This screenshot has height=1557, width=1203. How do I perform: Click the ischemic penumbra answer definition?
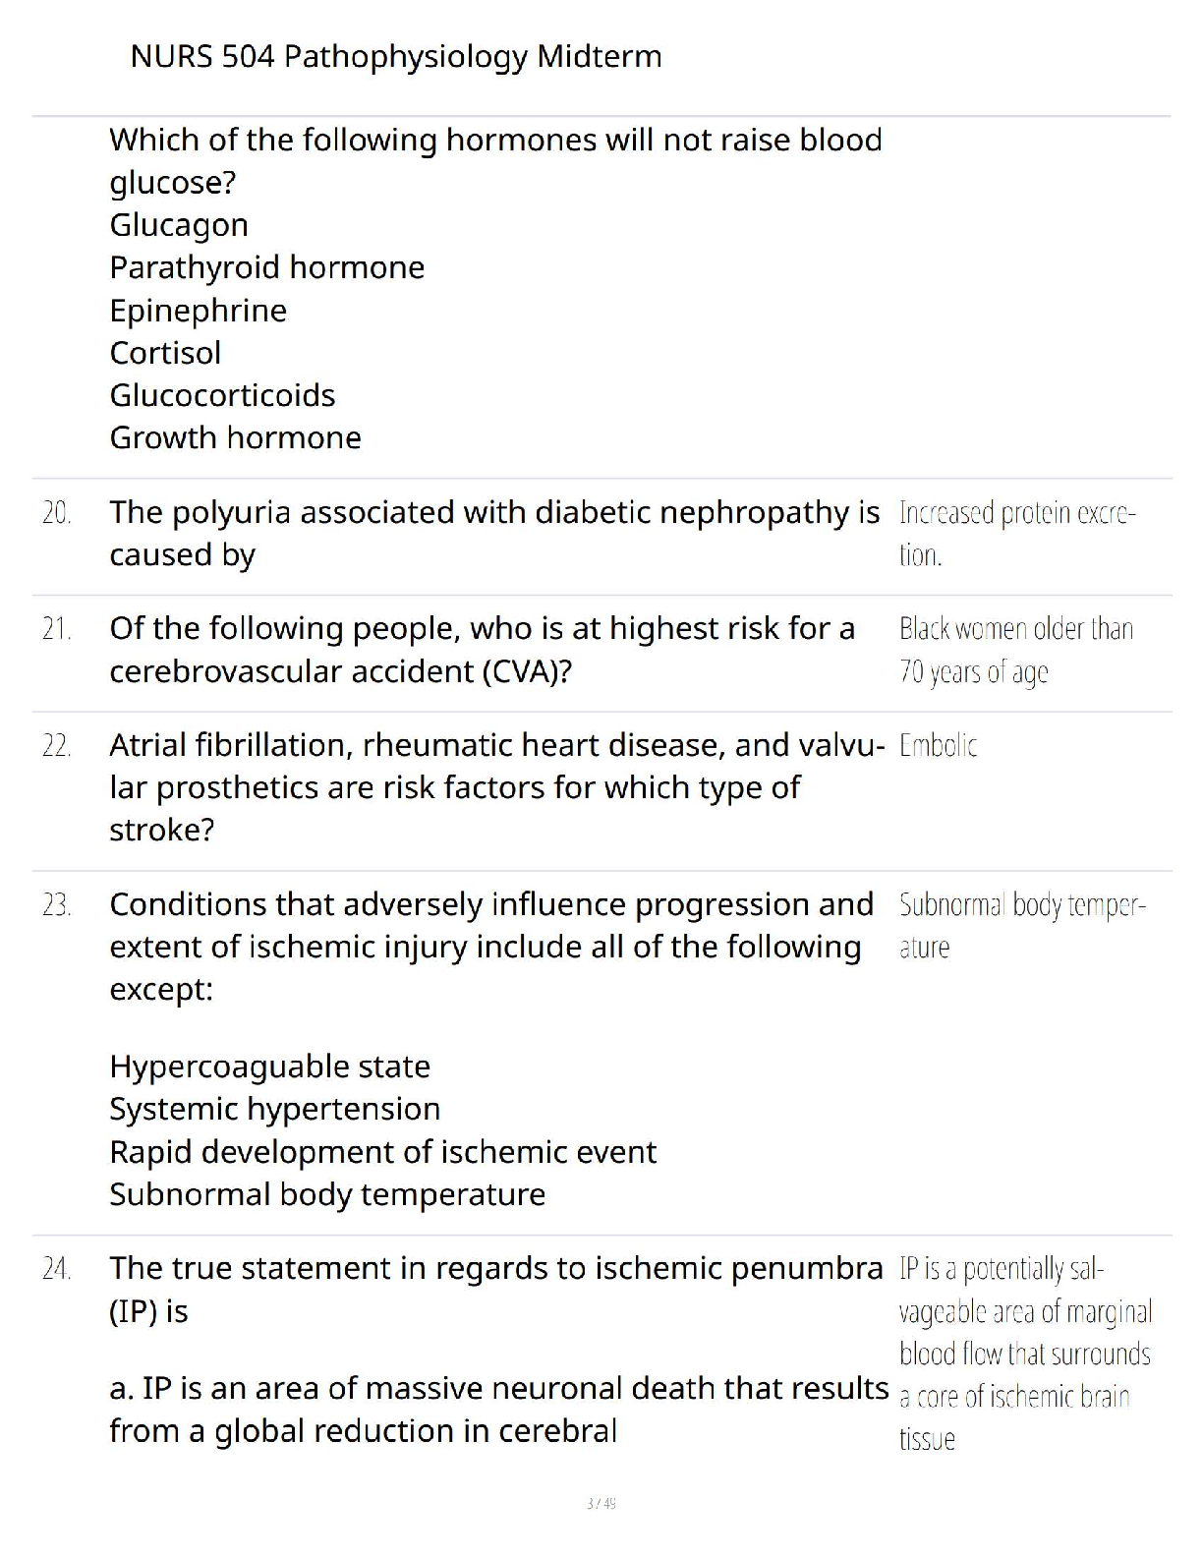1024,1354
